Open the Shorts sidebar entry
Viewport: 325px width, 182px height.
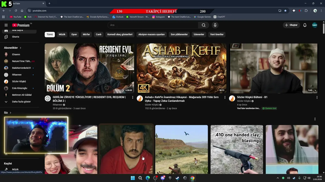coord(19,37)
